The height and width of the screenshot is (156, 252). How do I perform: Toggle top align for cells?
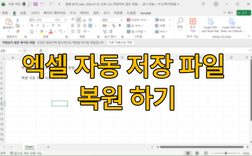click(73, 20)
